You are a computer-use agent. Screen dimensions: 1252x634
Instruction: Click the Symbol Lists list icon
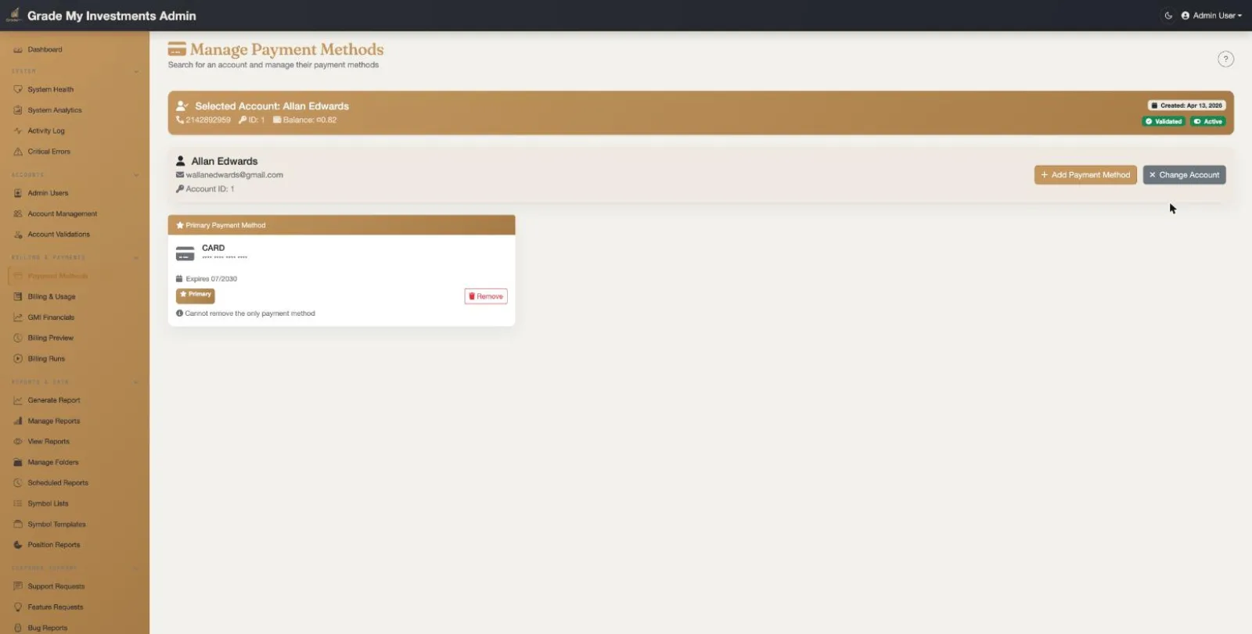tap(18, 504)
